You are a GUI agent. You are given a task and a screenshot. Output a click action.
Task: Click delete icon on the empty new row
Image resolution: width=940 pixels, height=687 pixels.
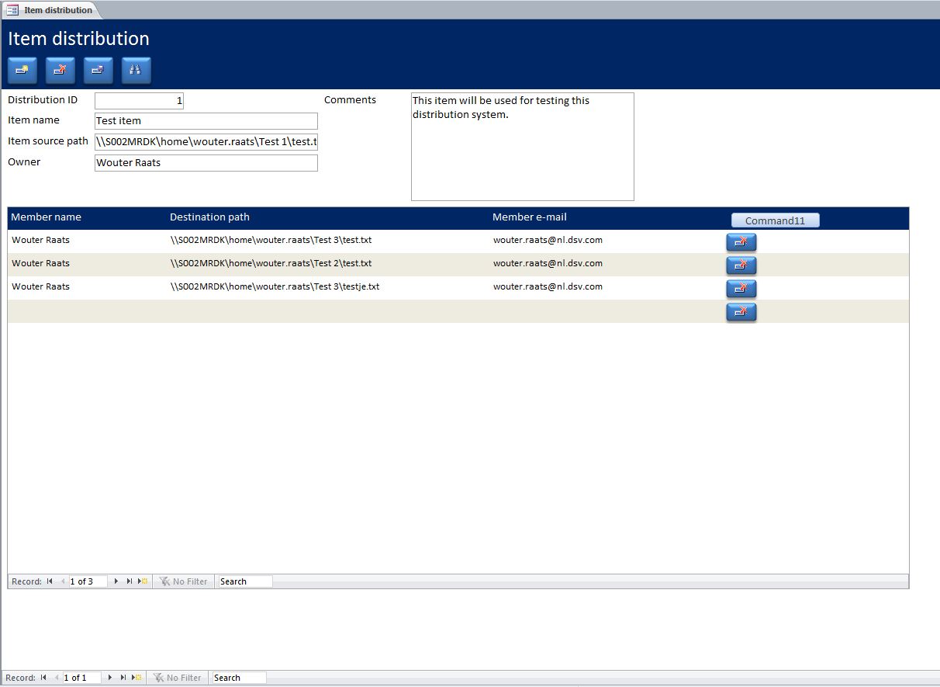pos(741,313)
